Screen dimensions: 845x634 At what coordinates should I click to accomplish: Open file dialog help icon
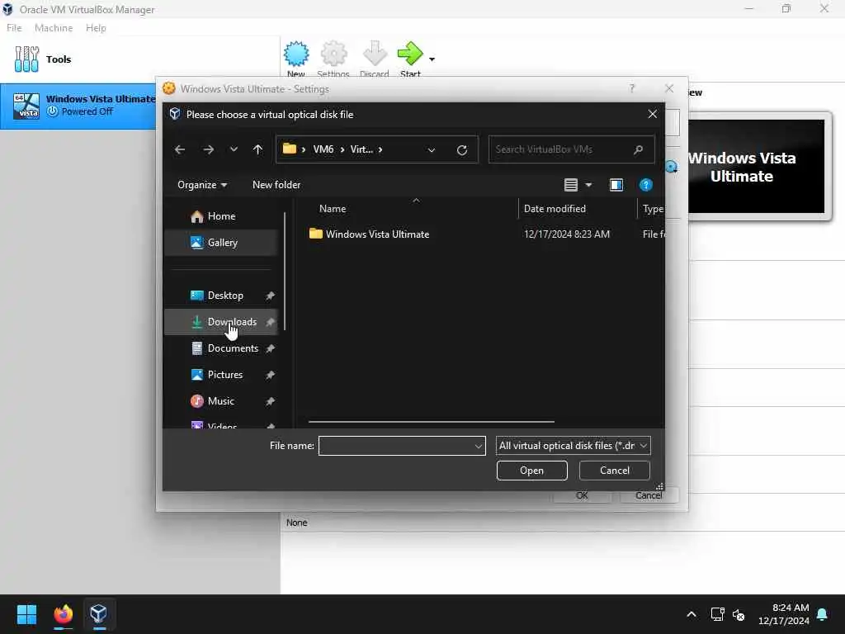(x=645, y=185)
